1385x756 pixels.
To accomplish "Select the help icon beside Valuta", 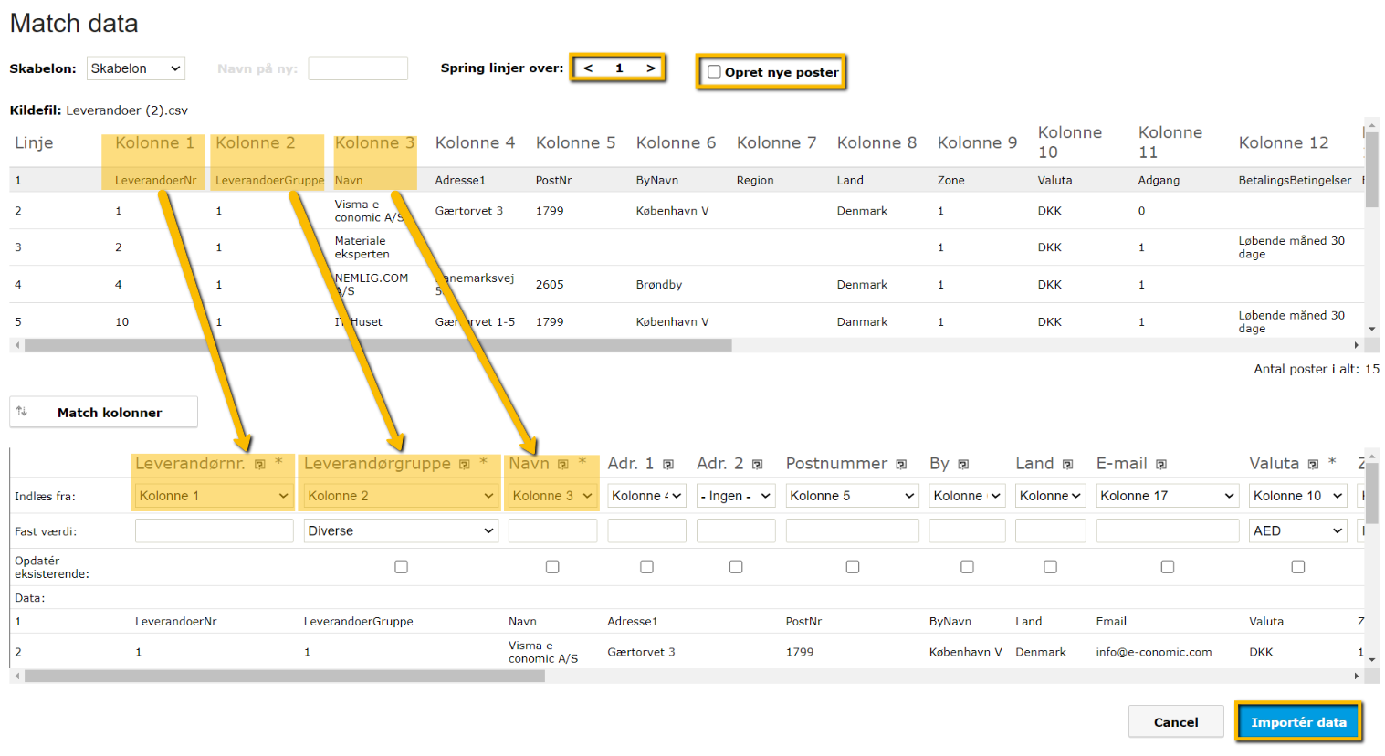I will [x=1312, y=464].
